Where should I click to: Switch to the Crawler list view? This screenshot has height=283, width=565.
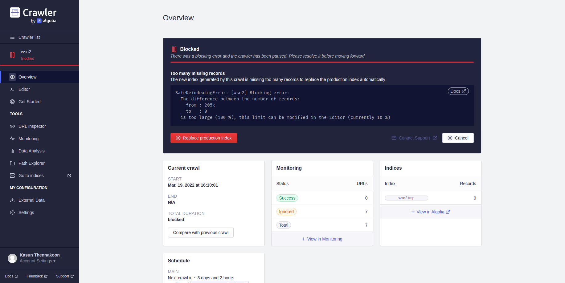click(29, 37)
